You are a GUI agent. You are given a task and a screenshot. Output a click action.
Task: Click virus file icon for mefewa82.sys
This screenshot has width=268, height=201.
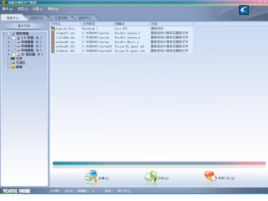point(53,42)
